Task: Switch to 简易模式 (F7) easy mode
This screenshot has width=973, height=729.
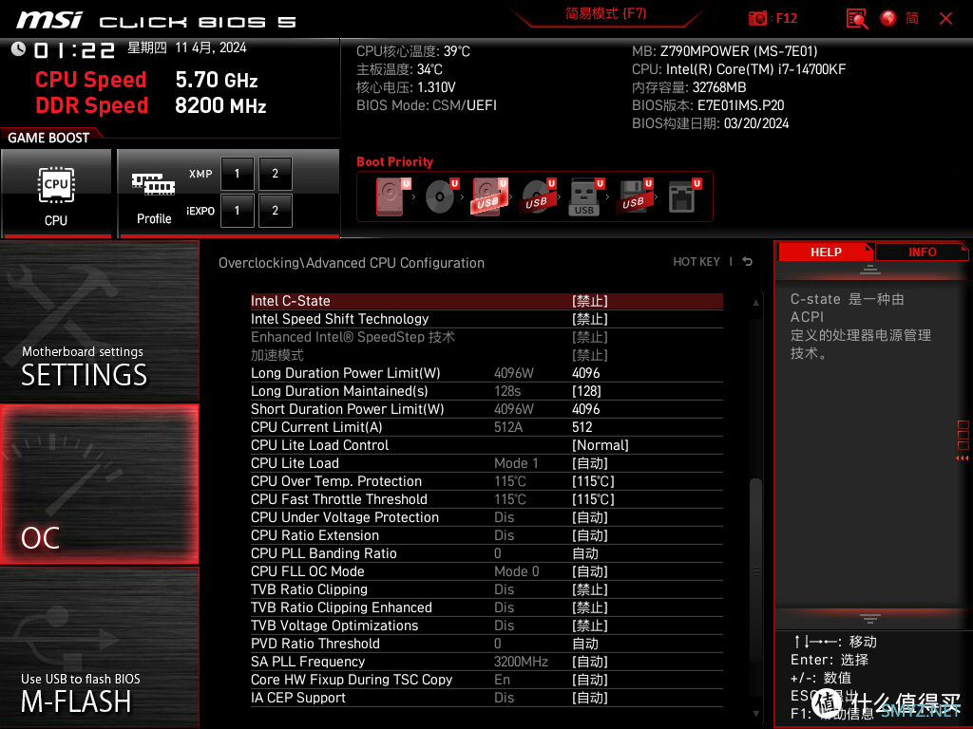Action: (x=605, y=13)
